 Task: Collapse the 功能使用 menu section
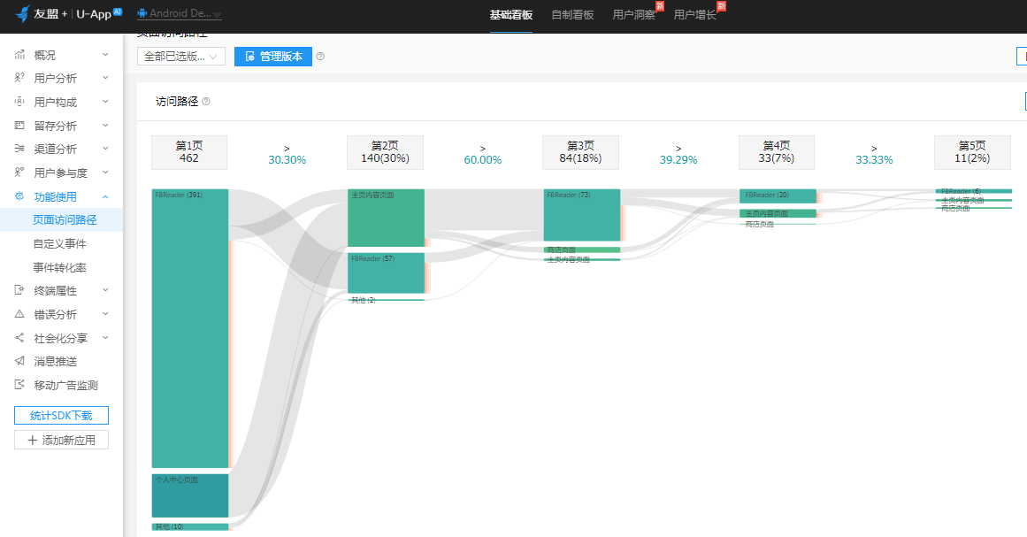click(105, 196)
